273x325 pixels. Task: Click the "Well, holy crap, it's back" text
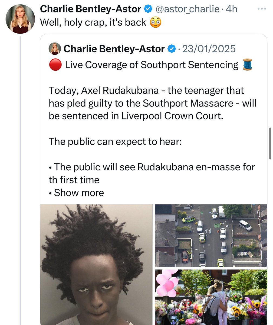[x=93, y=22]
